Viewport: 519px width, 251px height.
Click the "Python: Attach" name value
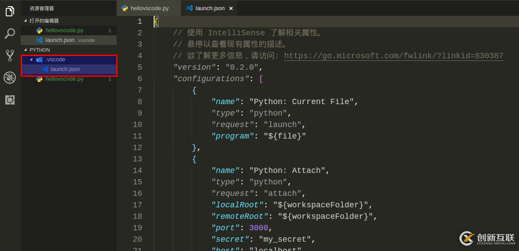(x=287, y=171)
